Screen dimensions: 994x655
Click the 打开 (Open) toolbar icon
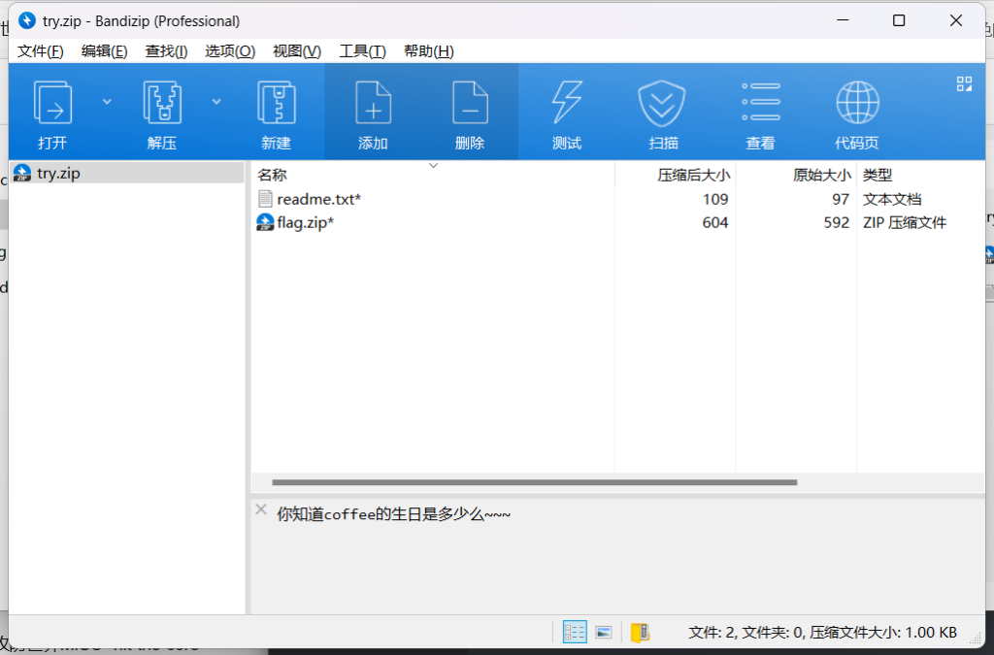click(52, 104)
